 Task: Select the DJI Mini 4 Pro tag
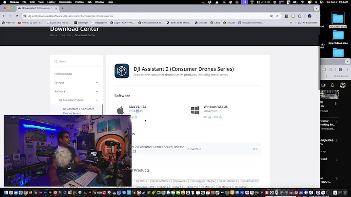click(x=250, y=181)
